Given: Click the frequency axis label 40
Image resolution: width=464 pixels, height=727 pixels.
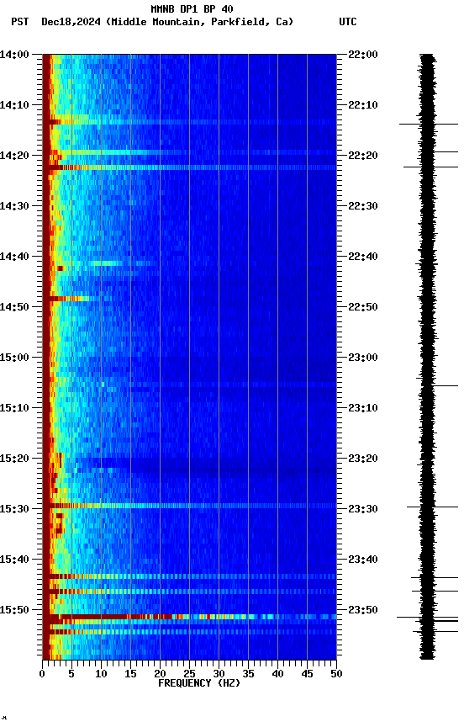Looking at the screenshot, I should (x=278, y=674).
